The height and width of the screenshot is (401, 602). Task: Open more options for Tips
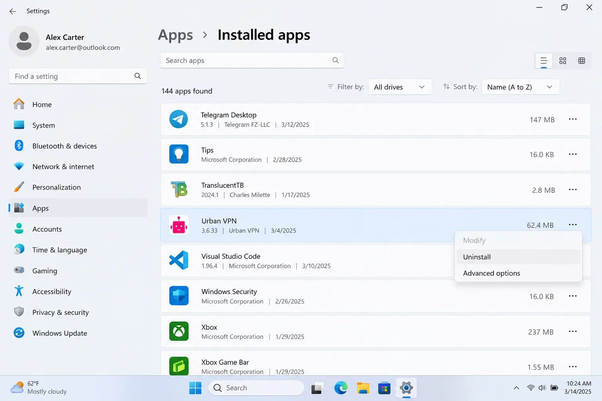[573, 154]
